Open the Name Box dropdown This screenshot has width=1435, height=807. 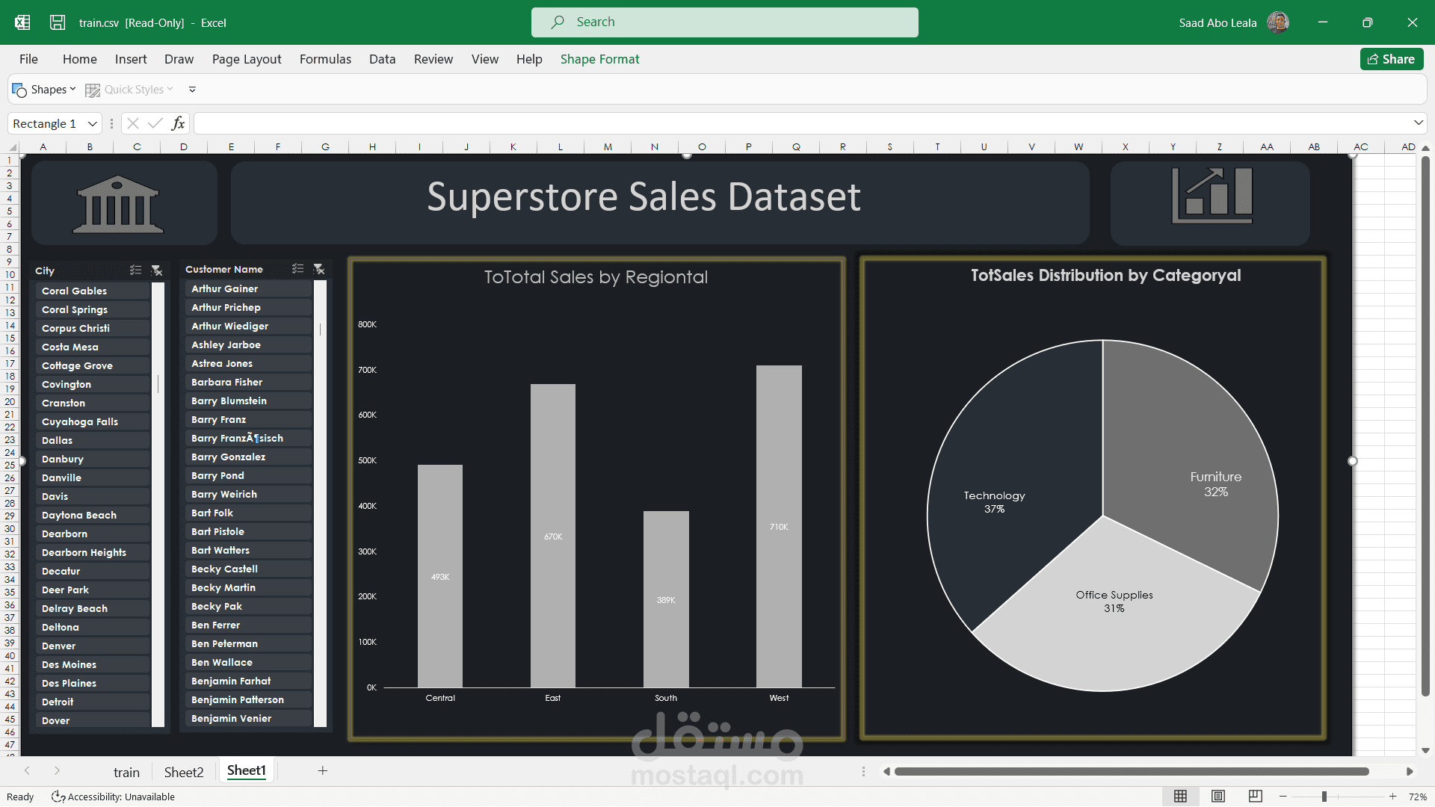(x=93, y=123)
